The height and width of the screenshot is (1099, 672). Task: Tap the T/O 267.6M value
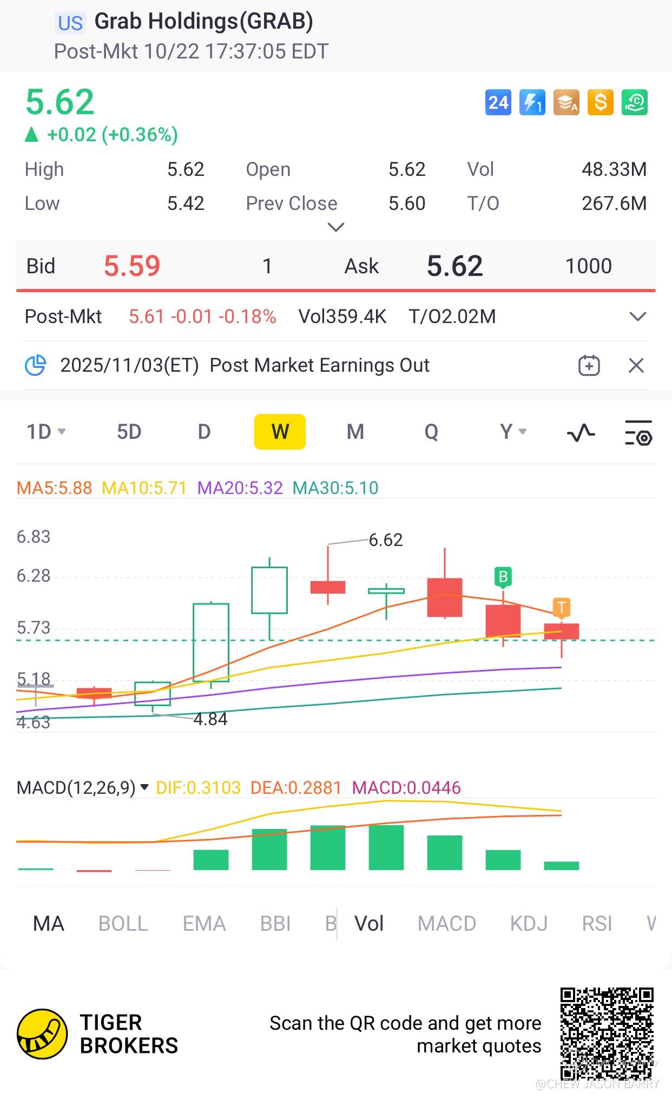tap(614, 203)
